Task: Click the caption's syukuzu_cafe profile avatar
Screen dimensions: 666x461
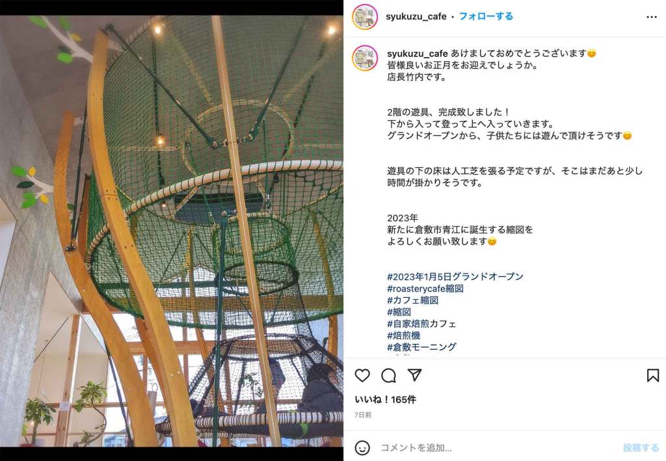Action: pos(365,58)
